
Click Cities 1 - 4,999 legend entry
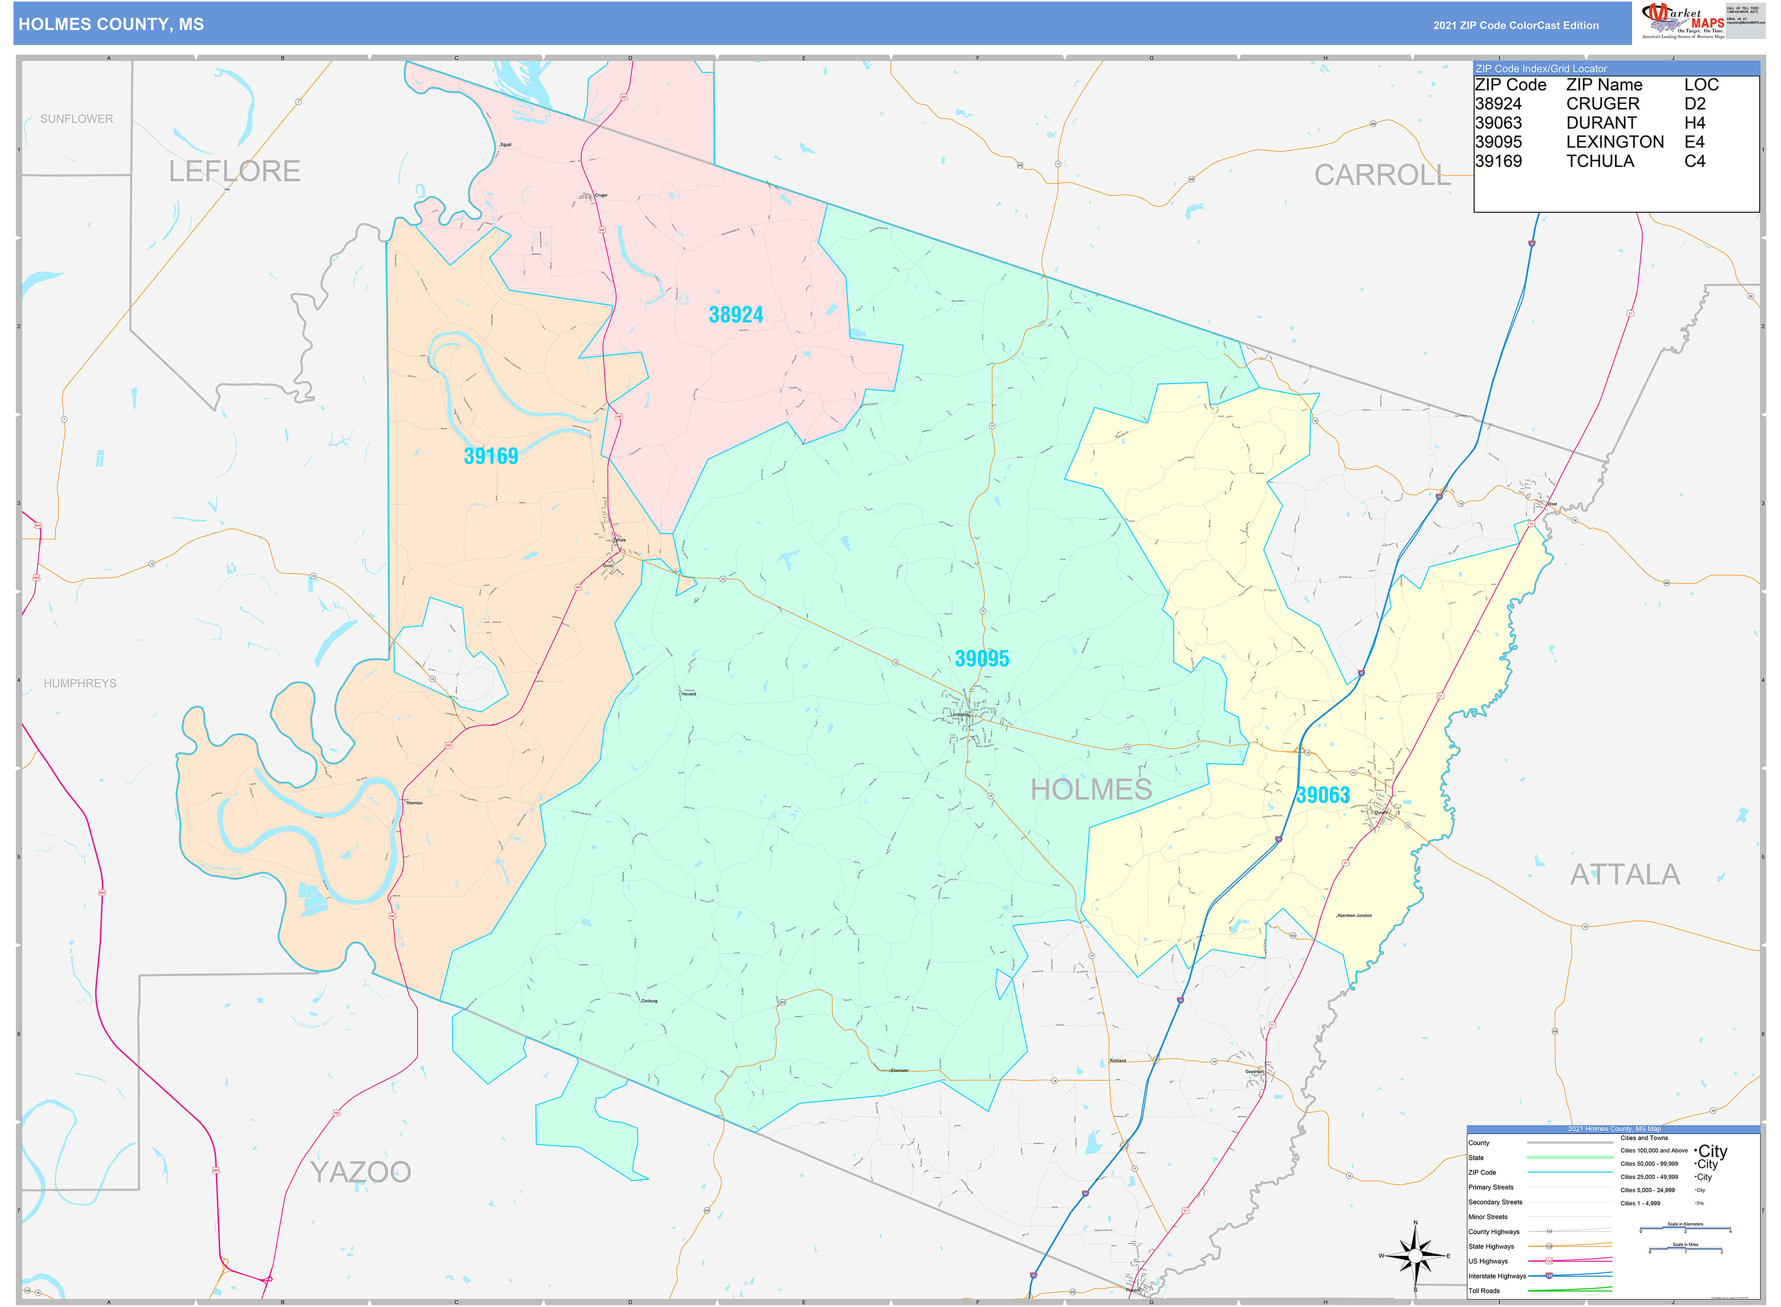coord(1641,1203)
